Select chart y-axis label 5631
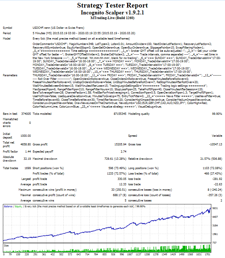The height and width of the screenshot is (258, 225). coord(215,208)
